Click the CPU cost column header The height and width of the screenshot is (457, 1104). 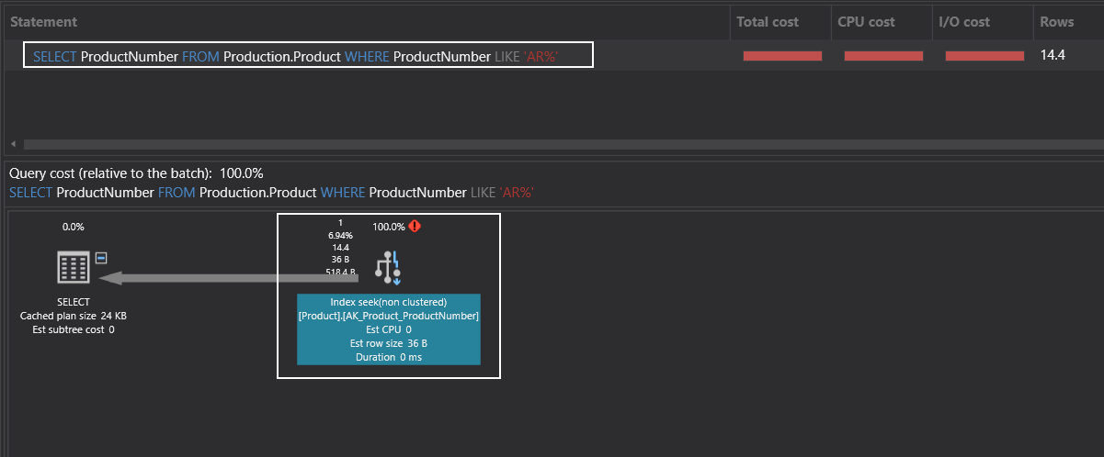point(869,21)
